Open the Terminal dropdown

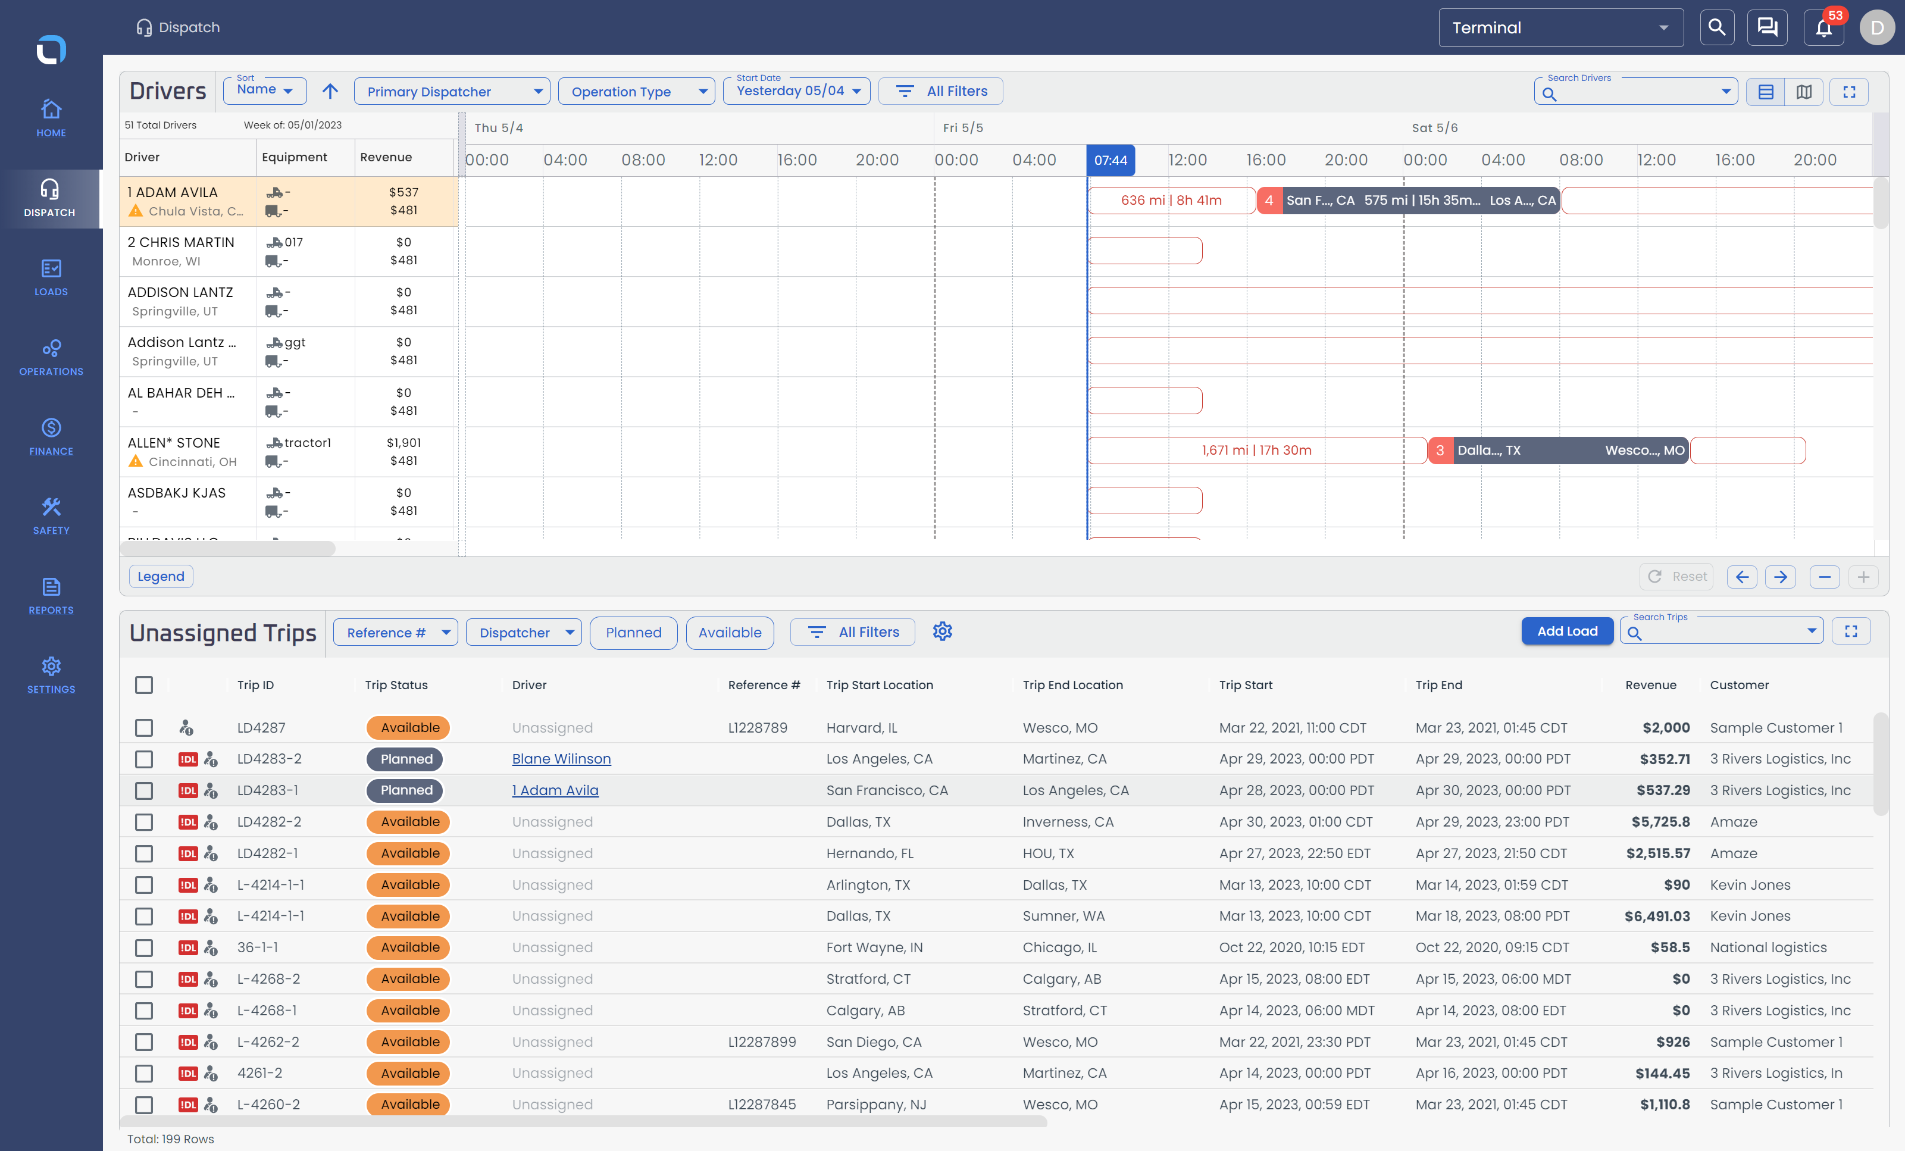pyautogui.click(x=1560, y=28)
